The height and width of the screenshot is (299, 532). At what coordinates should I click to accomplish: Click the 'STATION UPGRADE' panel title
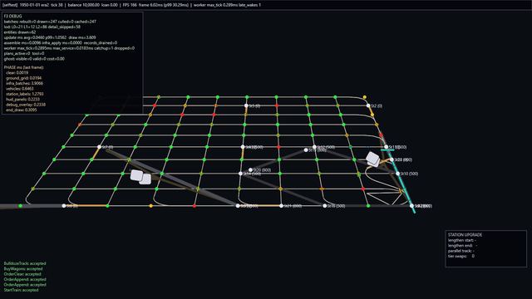tap(465, 234)
